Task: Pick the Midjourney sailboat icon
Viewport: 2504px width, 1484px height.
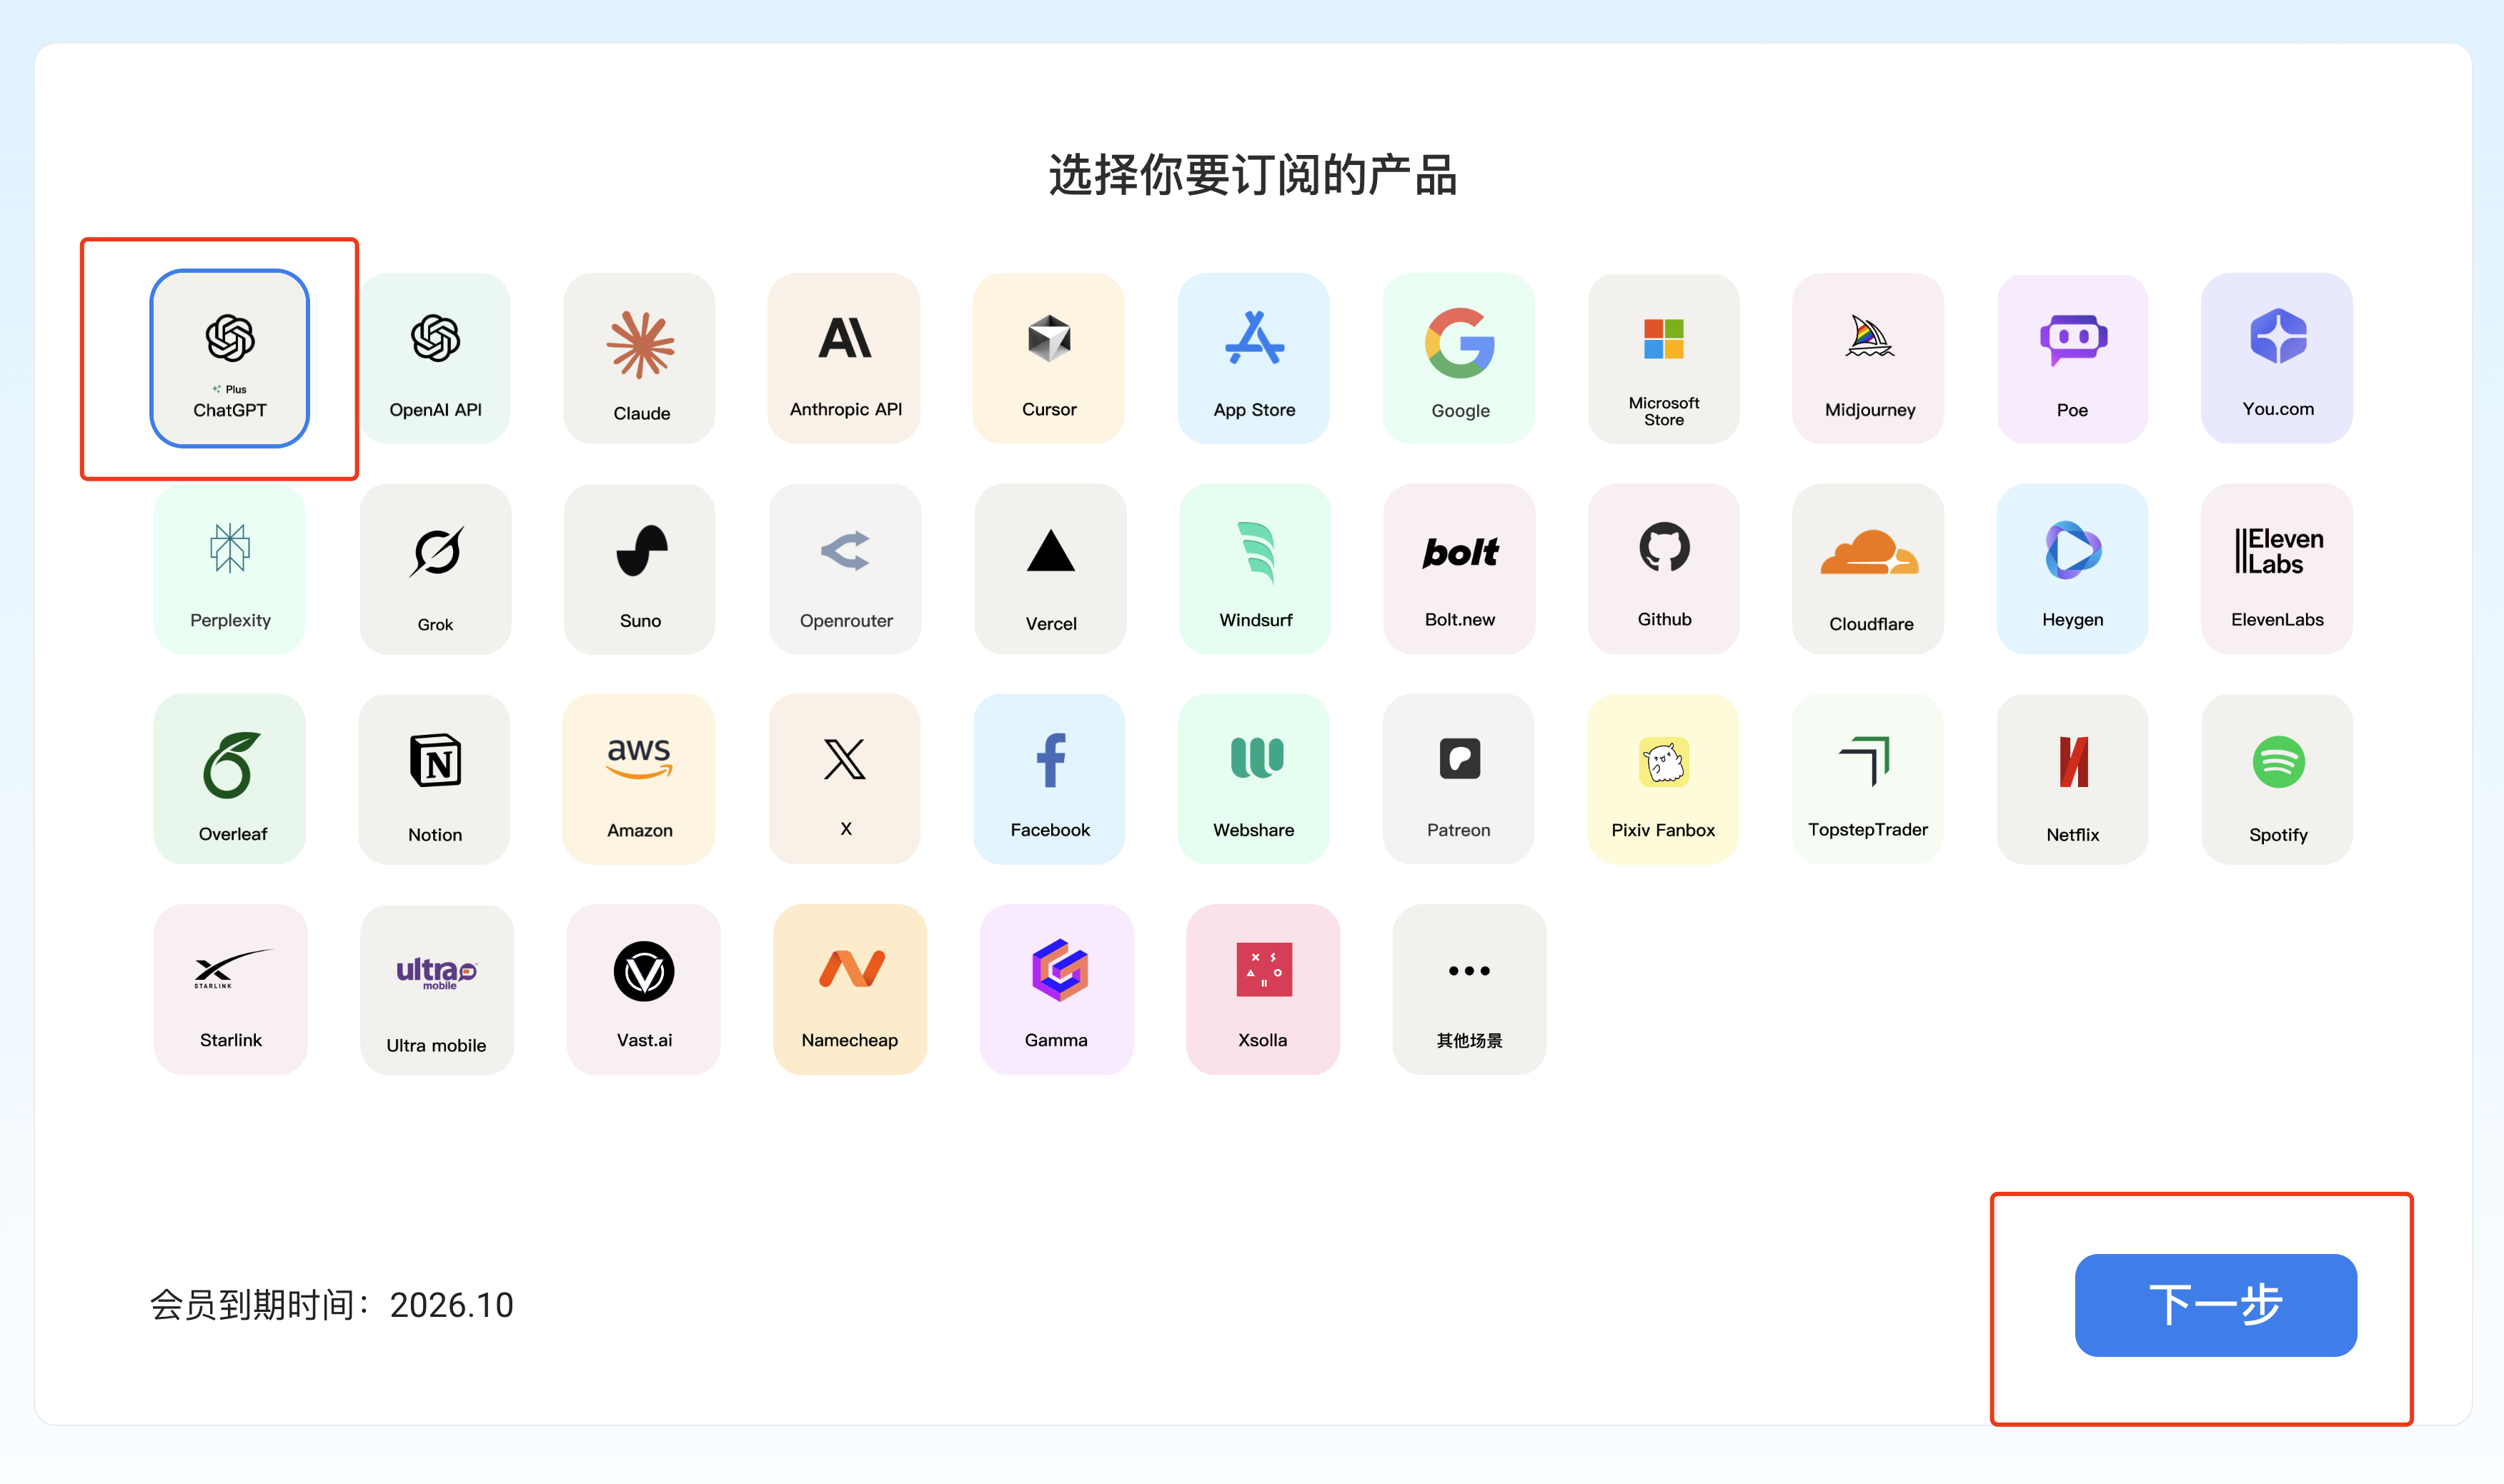Action: click(1869, 336)
